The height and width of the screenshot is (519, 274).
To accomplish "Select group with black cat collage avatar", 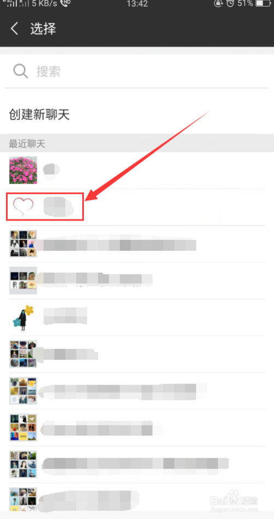I will 137,427.
